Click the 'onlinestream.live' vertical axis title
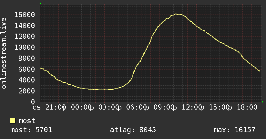This screenshot has width=266, height=139. pyautogui.click(x=4, y=53)
